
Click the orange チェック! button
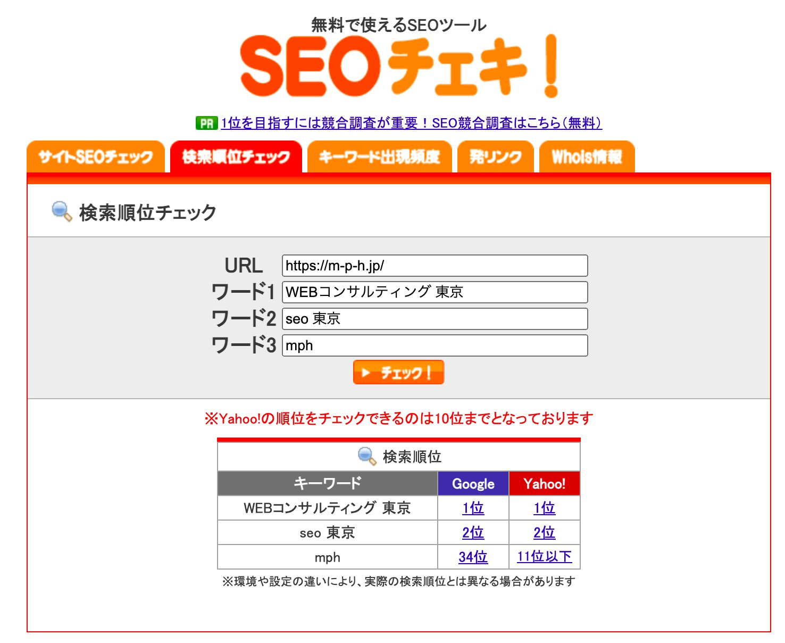click(398, 372)
